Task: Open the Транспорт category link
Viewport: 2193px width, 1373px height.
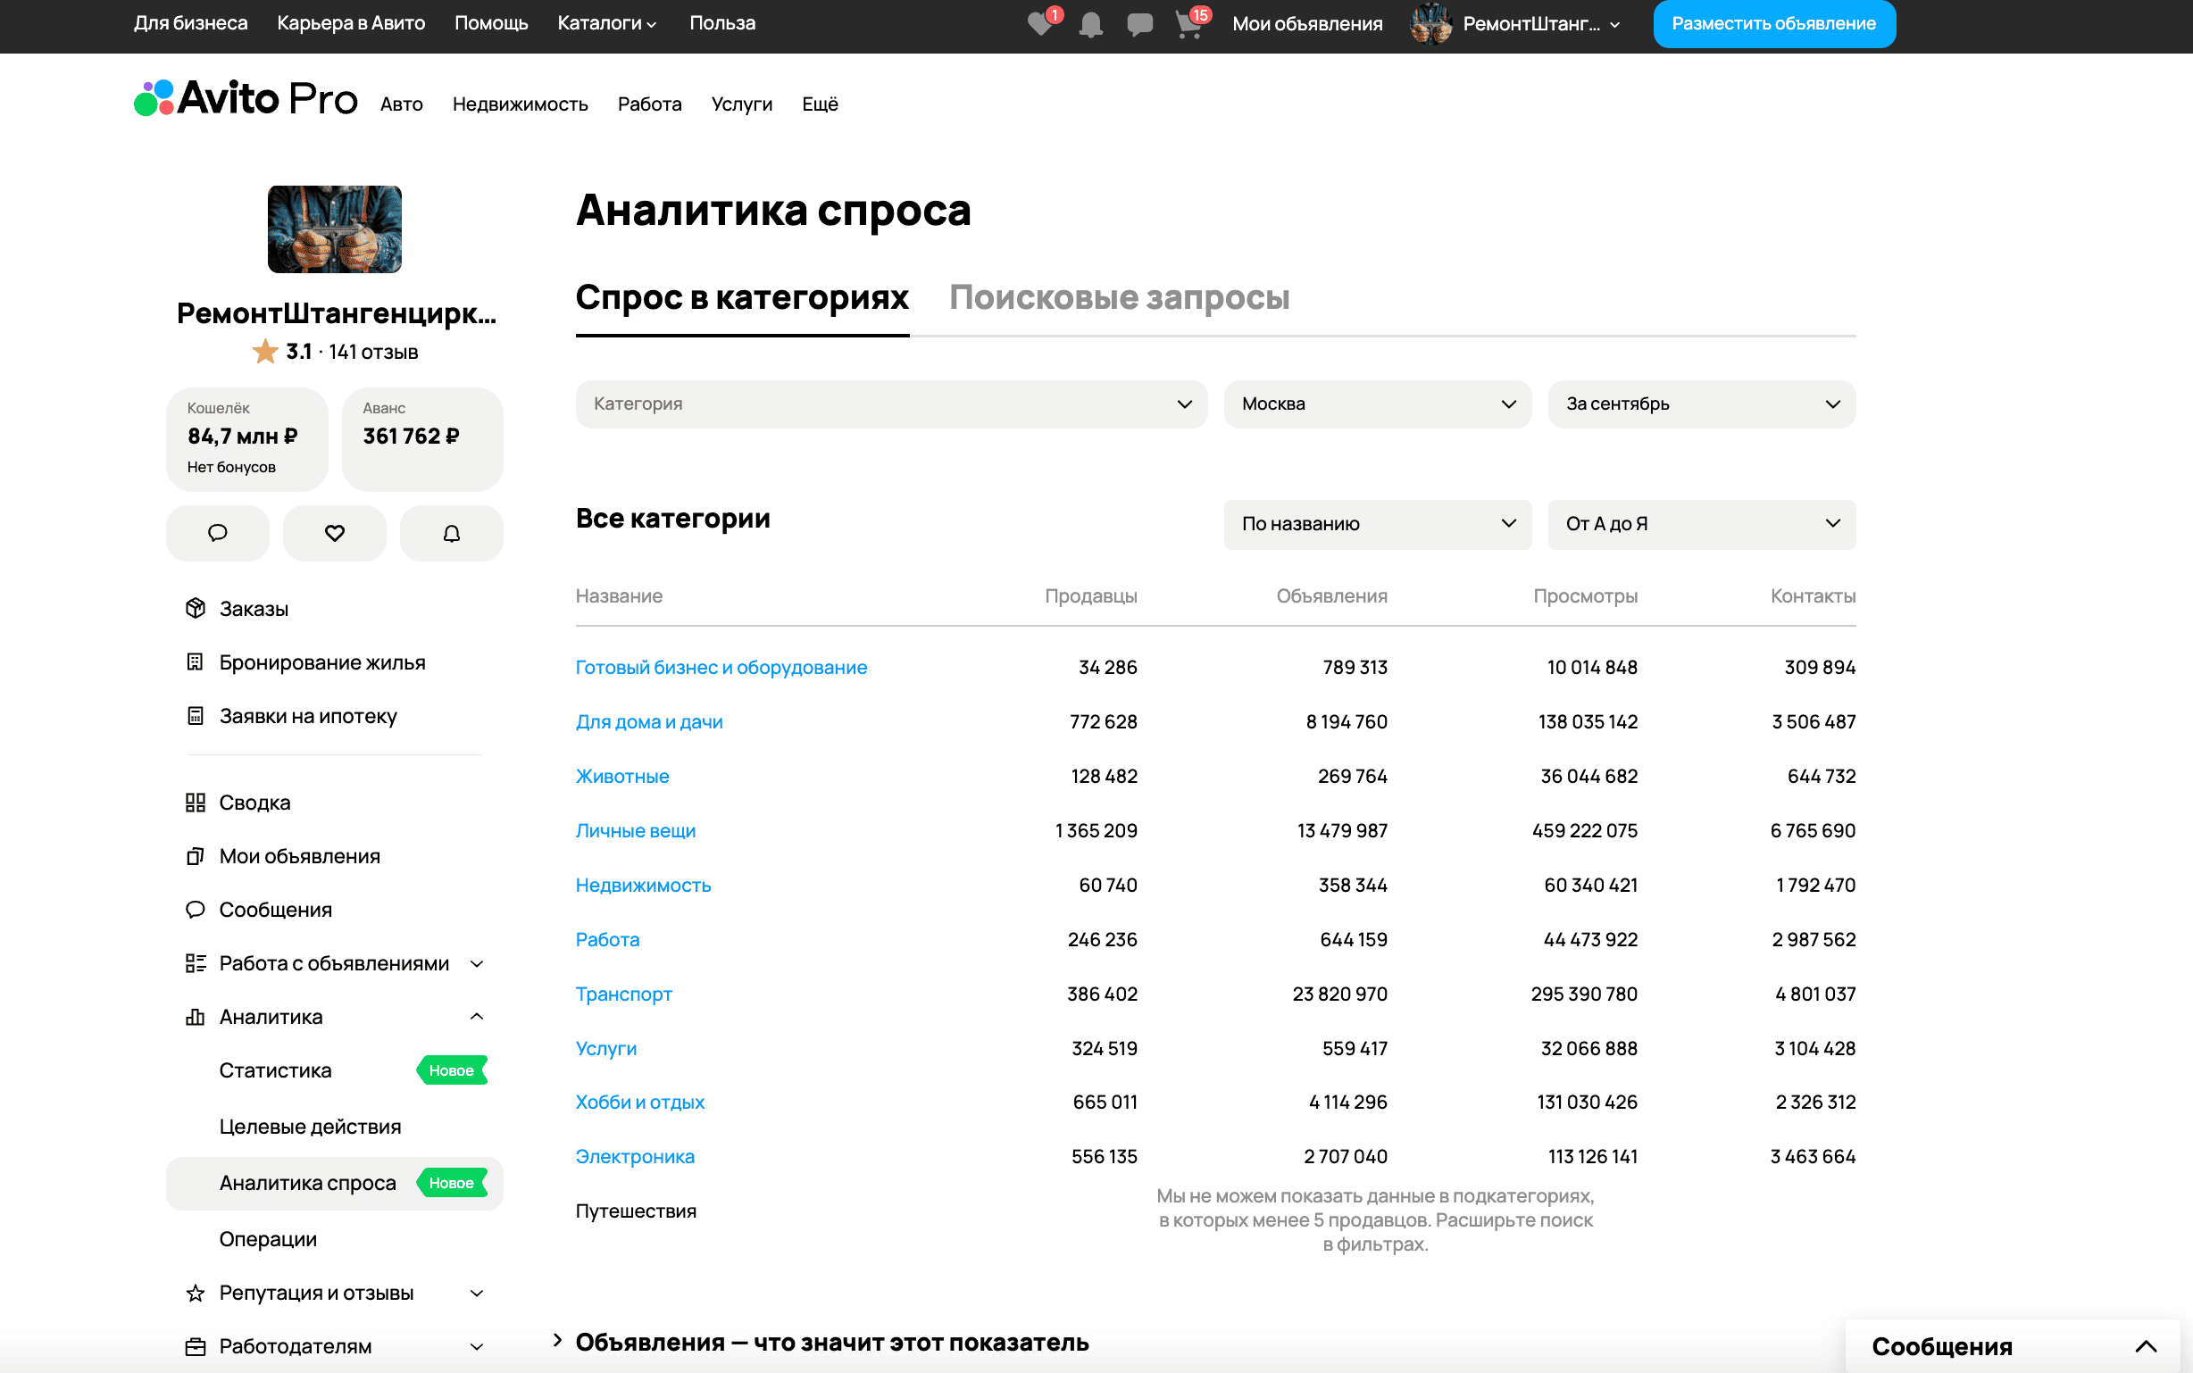Action: tap(624, 994)
